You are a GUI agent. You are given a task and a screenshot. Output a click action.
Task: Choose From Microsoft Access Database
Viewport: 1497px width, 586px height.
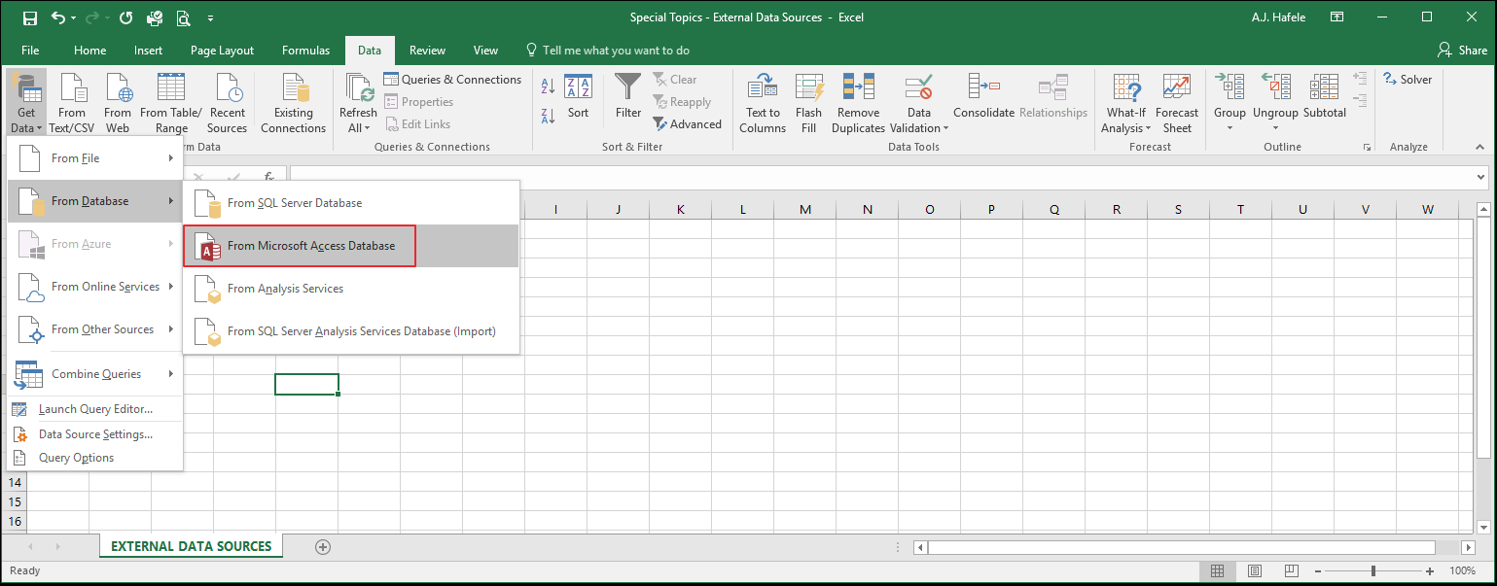[x=351, y=246]
